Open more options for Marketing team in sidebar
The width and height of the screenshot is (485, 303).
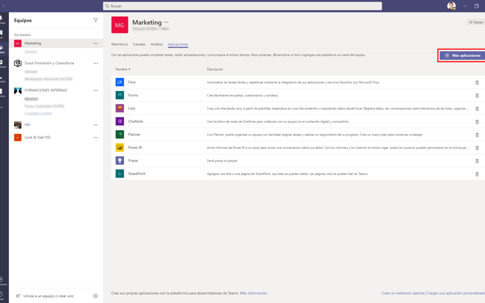tap(96, 43)
